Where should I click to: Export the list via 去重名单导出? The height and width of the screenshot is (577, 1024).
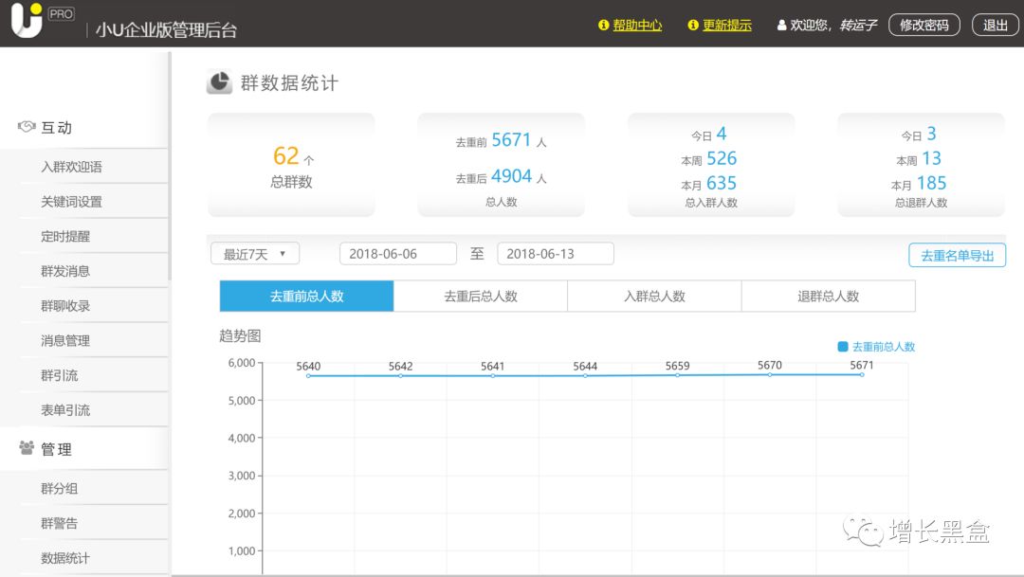click(x=957, y=255)
